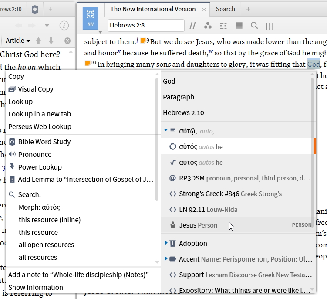Image resolution: width=327 pixels, height=299 pixels.
Task: Open Bible Word Study
Action: click(x=40, y=142)
